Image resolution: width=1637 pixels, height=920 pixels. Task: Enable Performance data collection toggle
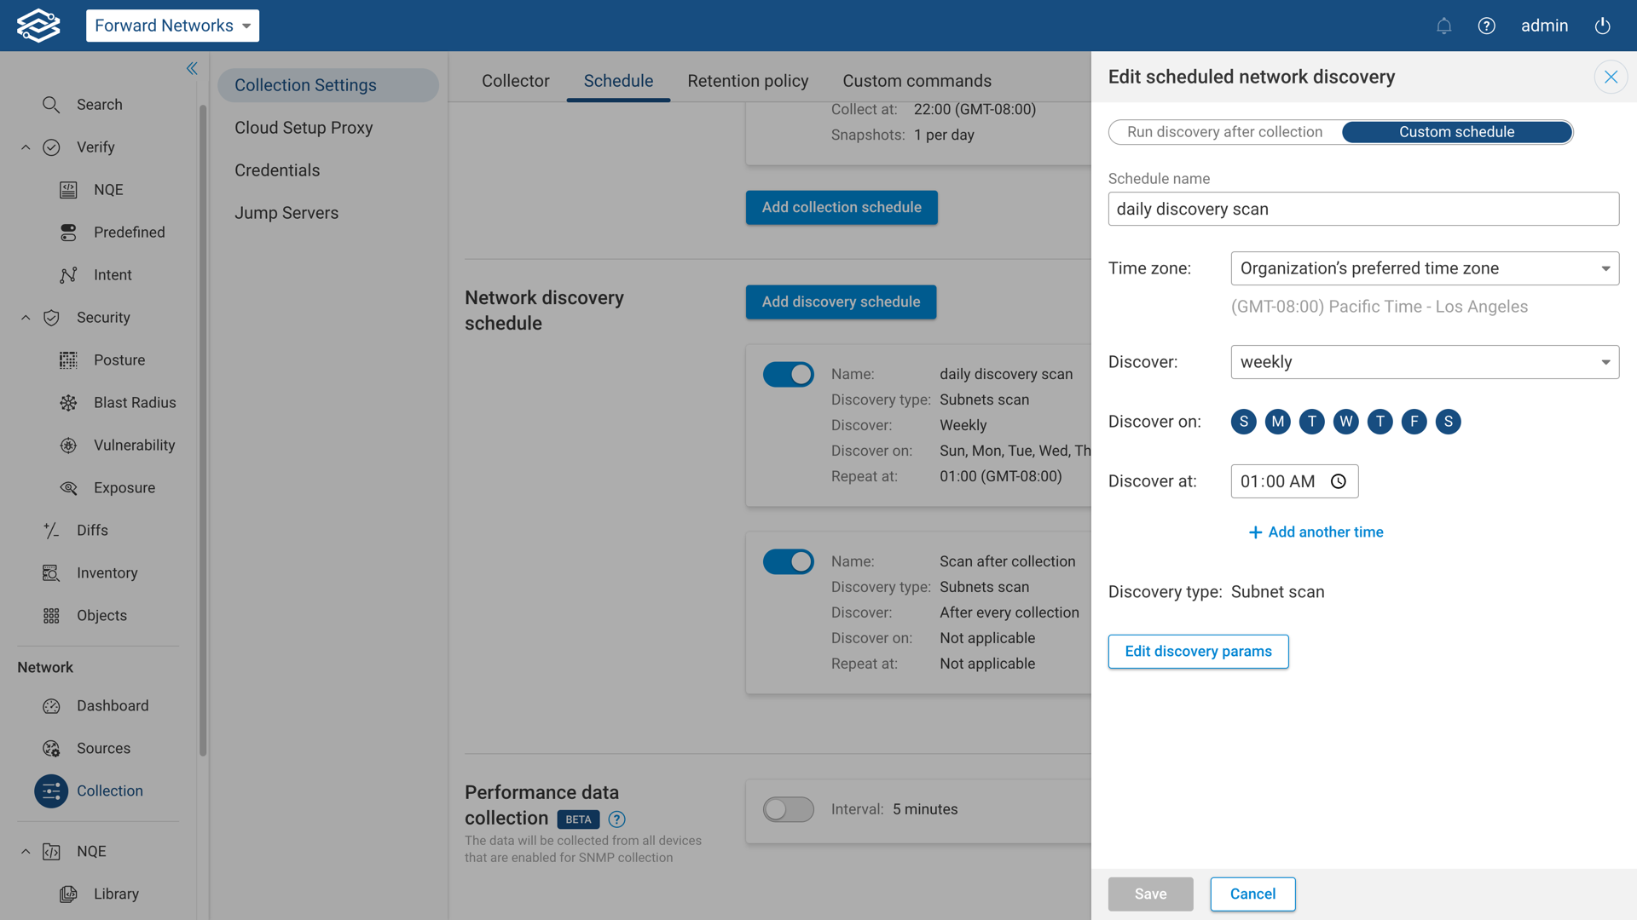click(788, 809)
